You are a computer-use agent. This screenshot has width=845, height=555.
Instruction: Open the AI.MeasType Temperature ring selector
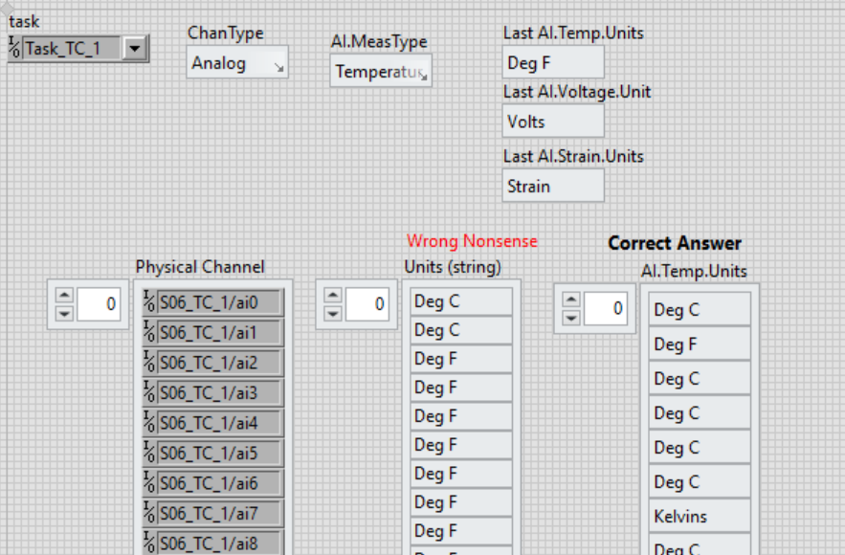tap(381, 71)
